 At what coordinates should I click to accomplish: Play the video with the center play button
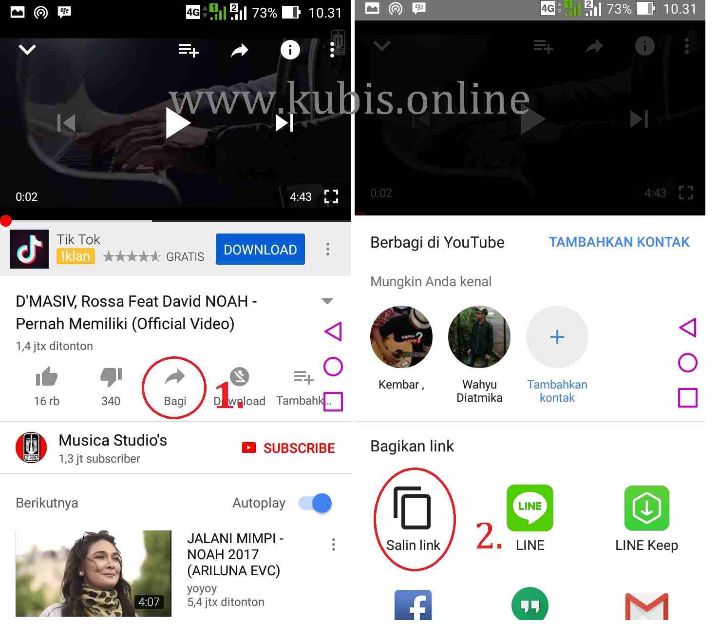pos(178,123)
